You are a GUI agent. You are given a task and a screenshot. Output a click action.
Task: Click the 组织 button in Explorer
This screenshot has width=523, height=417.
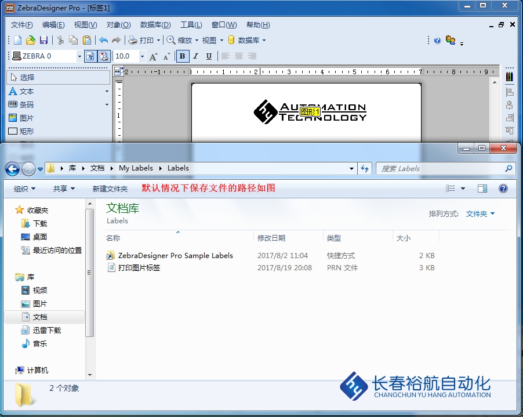pos(24,189)
